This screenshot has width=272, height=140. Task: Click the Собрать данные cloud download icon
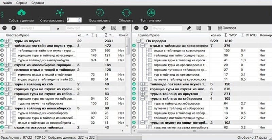pos(21,13)
